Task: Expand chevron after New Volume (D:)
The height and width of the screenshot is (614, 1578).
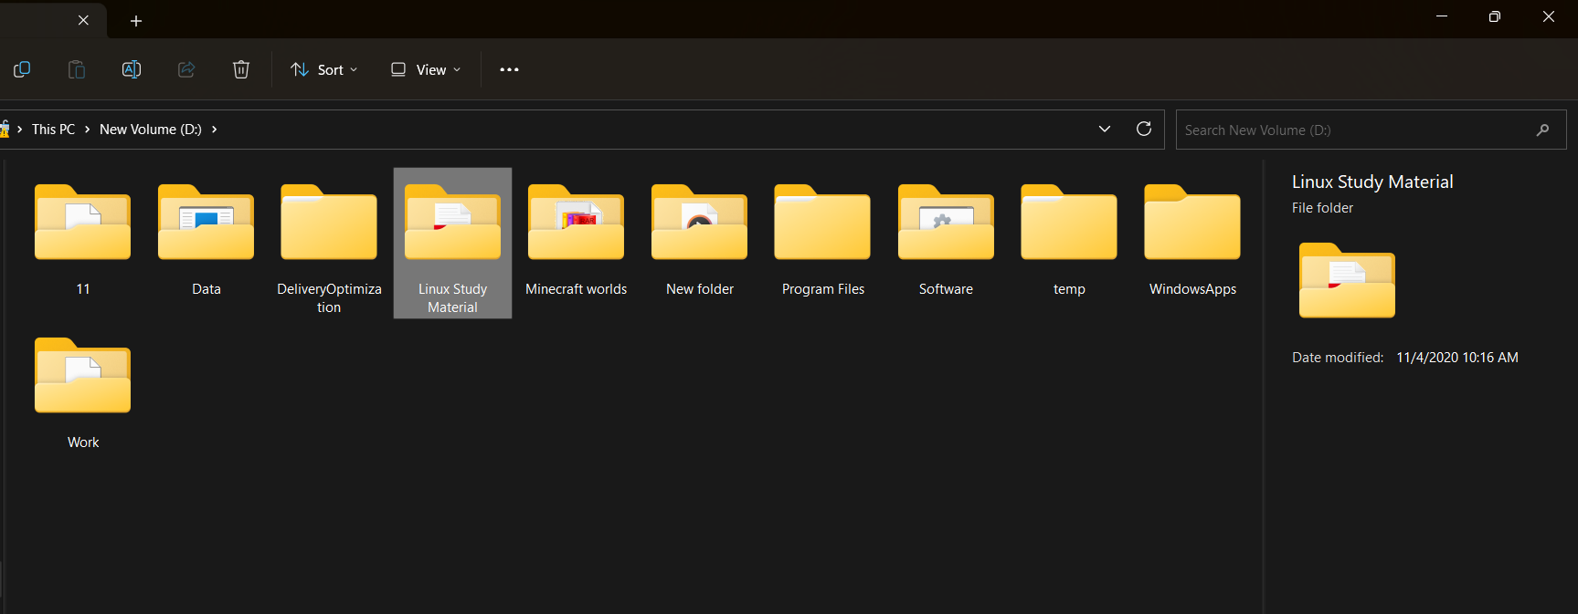Action: (214, 130)
